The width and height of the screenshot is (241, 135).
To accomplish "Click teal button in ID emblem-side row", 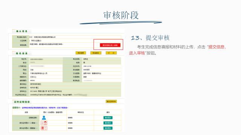I will [x=108, y=128].
